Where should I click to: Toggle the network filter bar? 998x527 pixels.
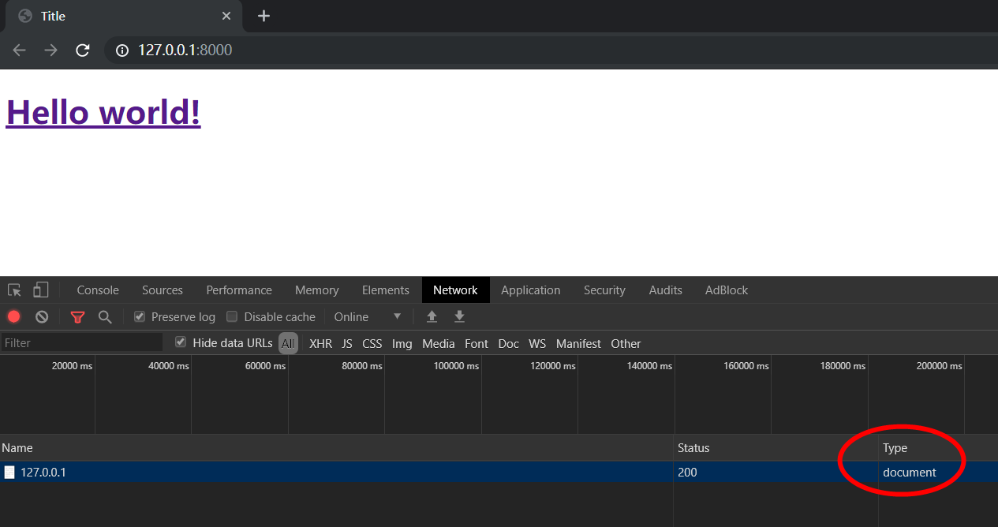(x=77, y=317)
